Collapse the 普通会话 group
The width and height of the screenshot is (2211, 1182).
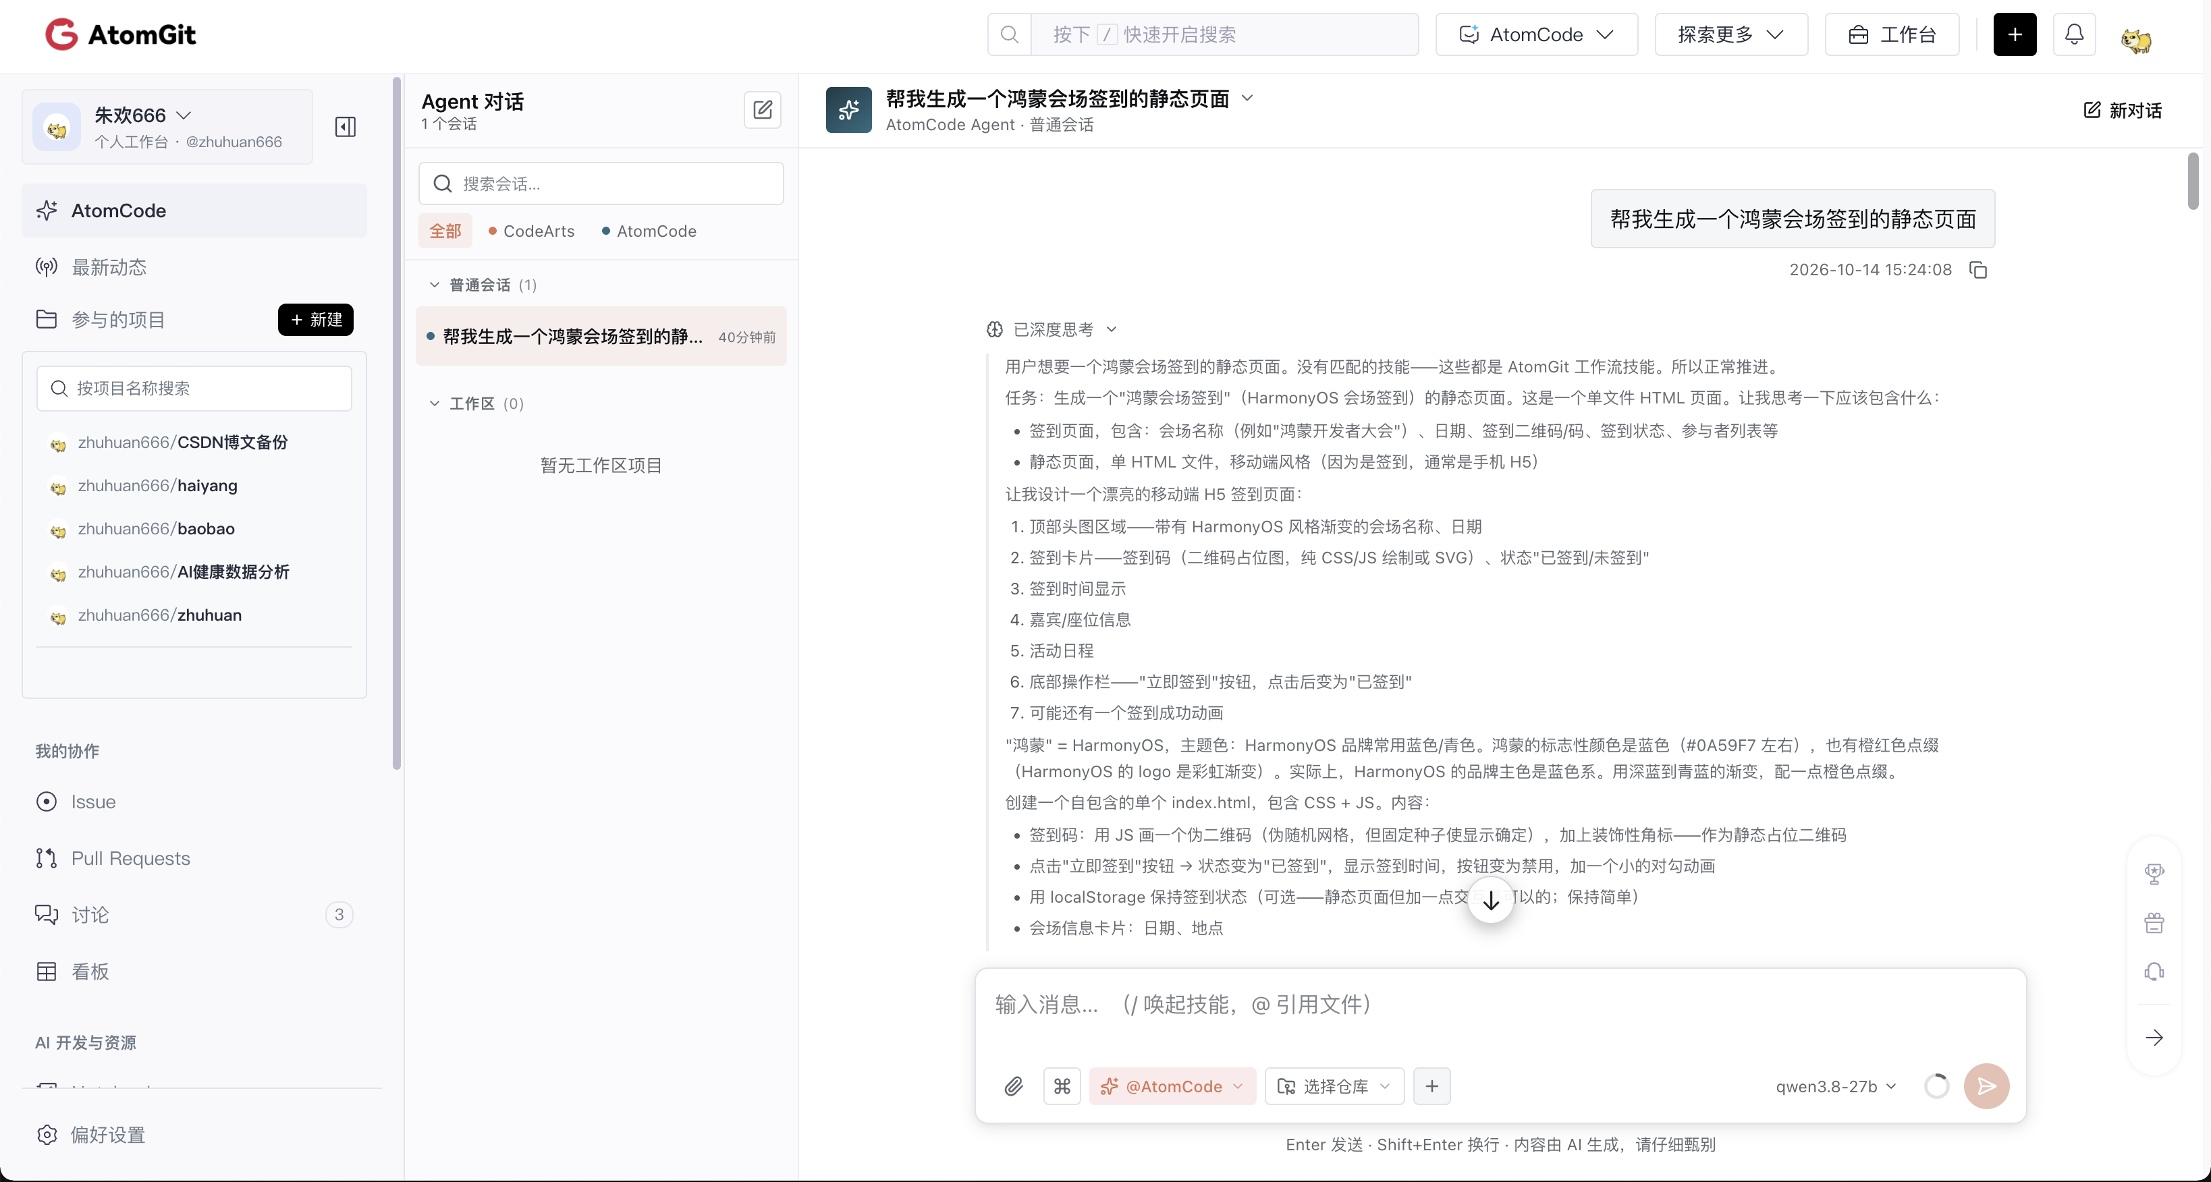pyautogui.click(x=435, y=285)
